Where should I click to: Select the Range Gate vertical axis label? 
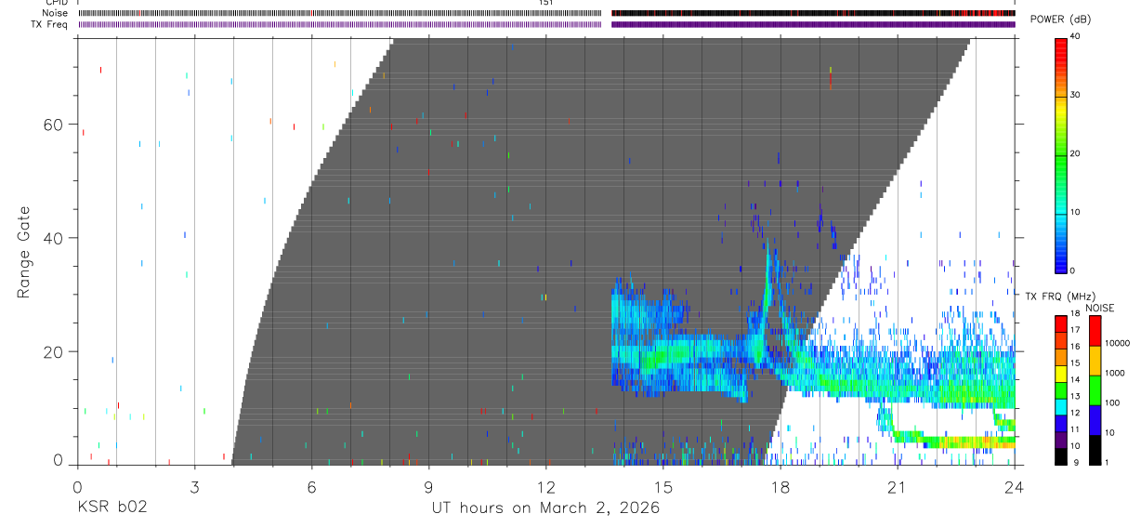click(x=25, y=253)
